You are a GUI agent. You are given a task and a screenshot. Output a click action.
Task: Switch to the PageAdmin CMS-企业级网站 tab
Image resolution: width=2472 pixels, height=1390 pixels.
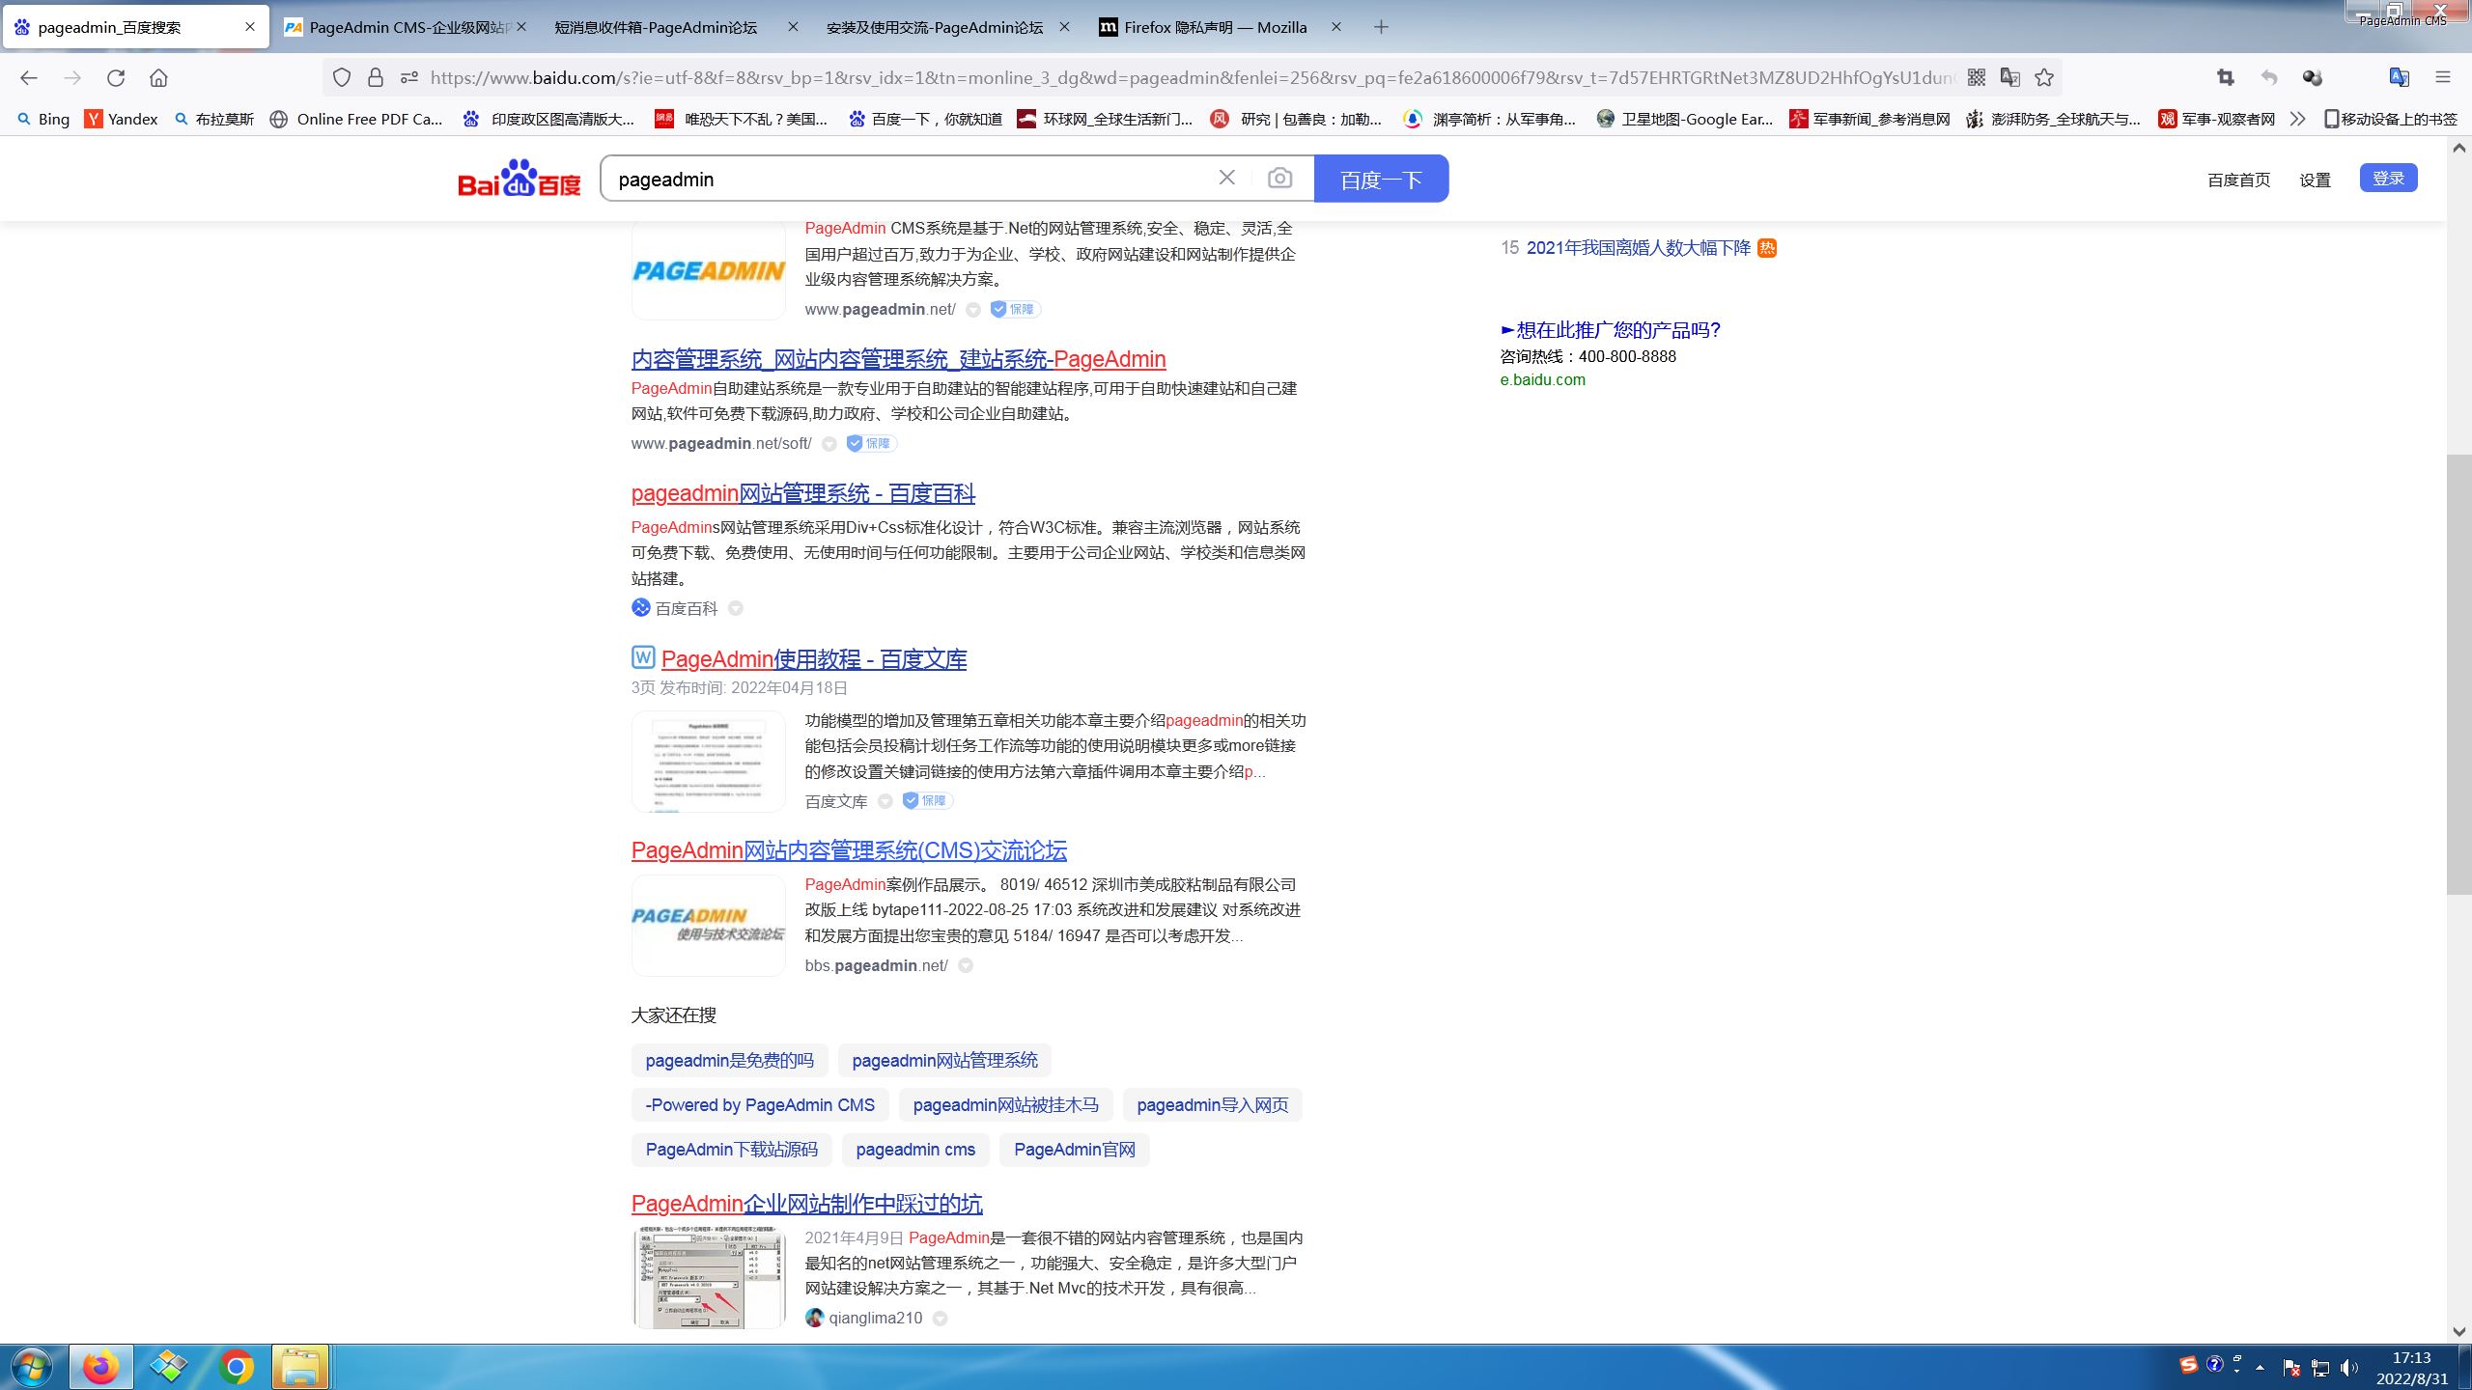click(406, 27)
